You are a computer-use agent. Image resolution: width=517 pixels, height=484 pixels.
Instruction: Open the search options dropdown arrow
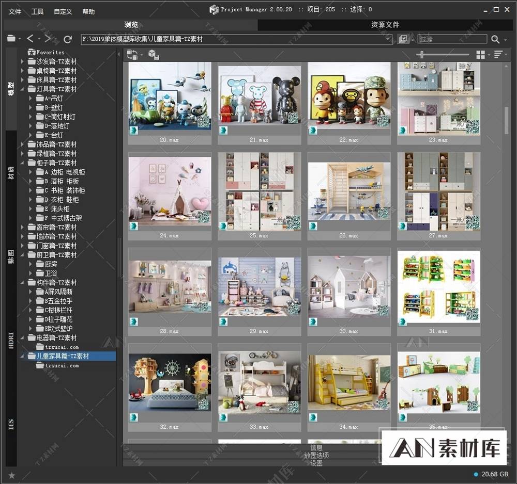506,40
